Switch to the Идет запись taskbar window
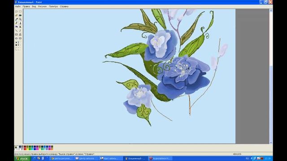 click(111, 158)
